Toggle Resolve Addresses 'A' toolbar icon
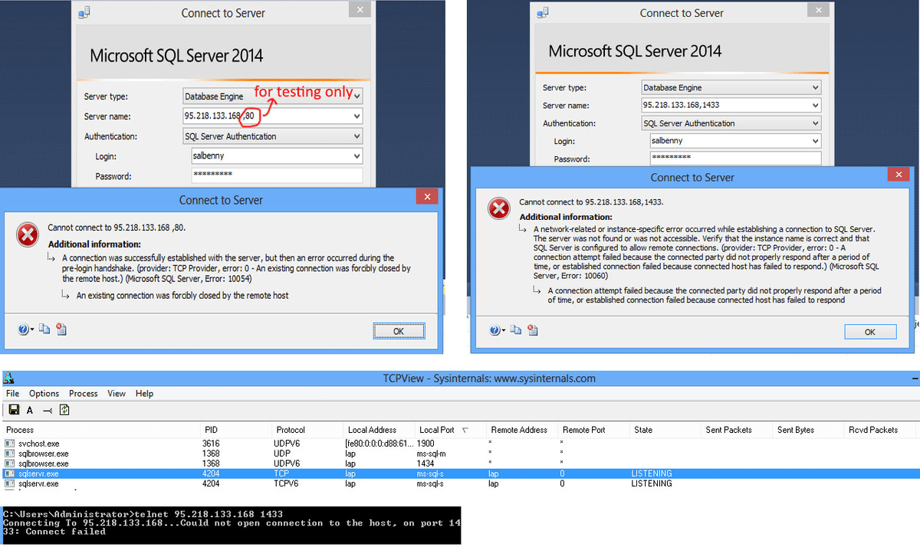 pos(30,410)
